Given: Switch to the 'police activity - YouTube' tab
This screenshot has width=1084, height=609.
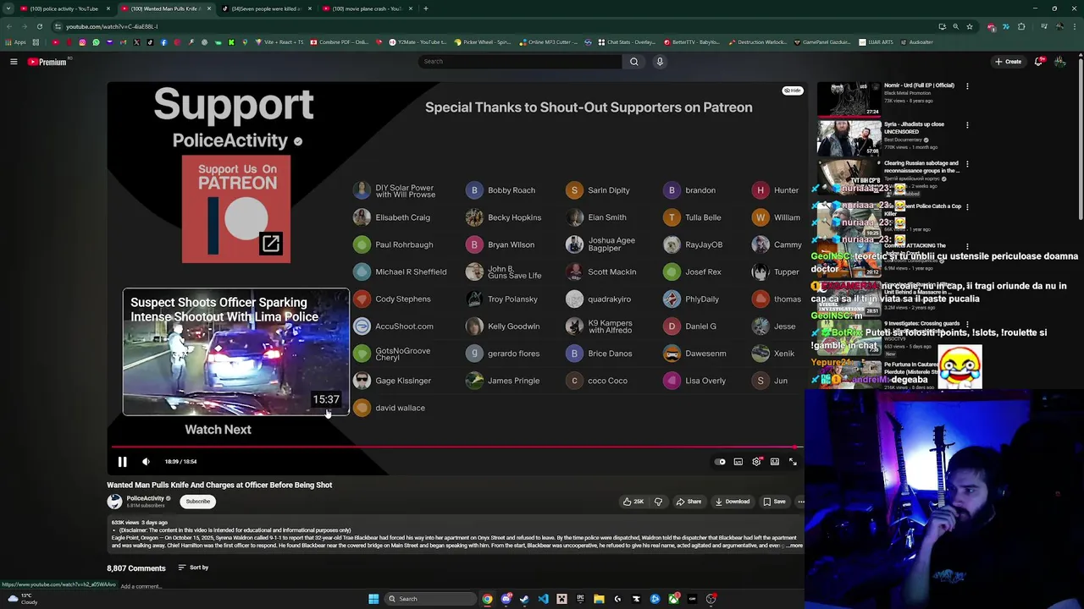Looking at the screenshot, I should [x=64, y=8].
